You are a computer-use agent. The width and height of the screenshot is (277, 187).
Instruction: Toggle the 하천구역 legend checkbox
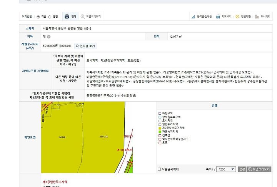160,113
